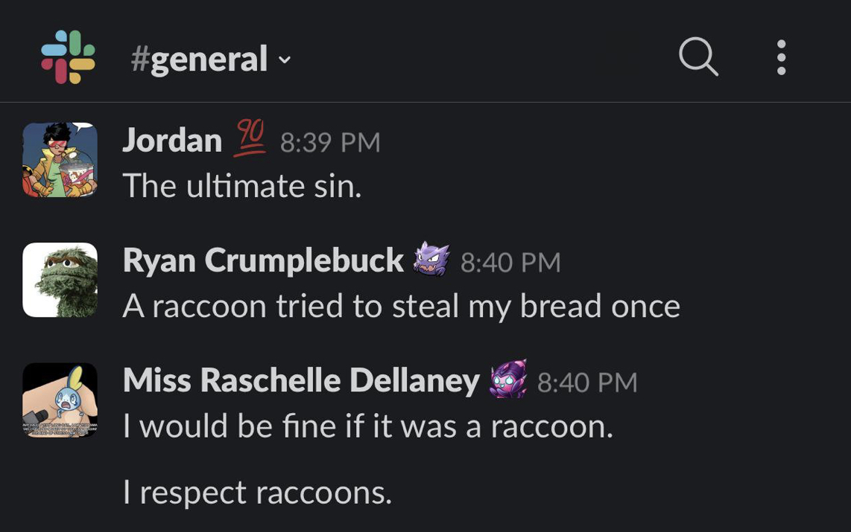
Task: Open the Jordan username link
Action: [172, 140]
